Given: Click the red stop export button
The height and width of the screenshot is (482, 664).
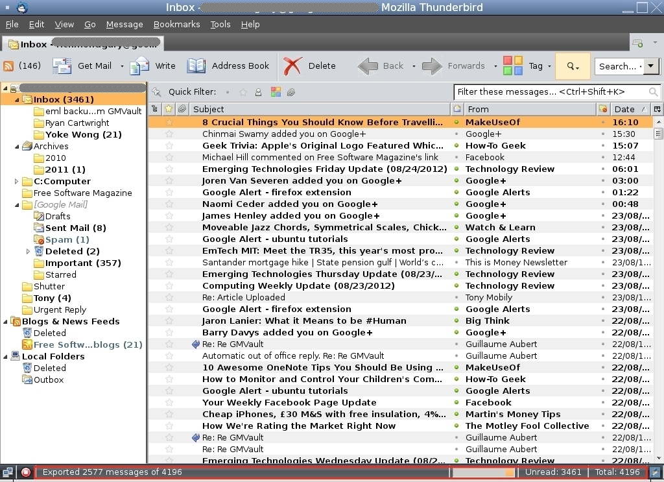Looking at the screenshot, I should (26, 472).
